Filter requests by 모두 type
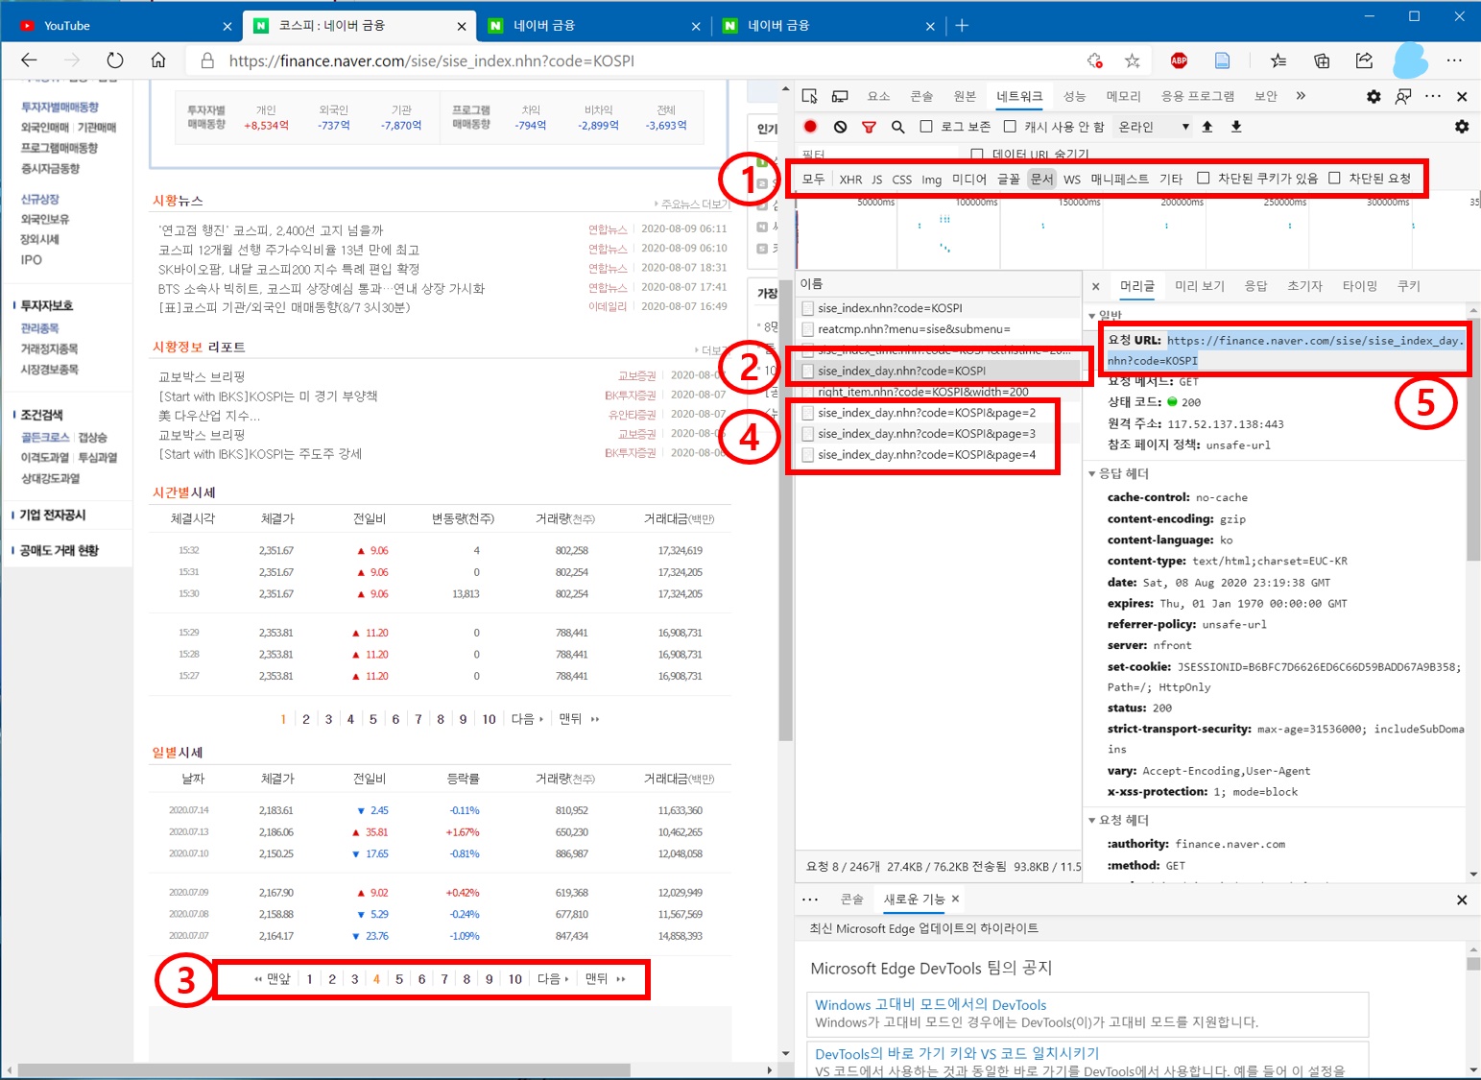The height and width of the screenshot is (1080, 1481). (x=813, y=180)
